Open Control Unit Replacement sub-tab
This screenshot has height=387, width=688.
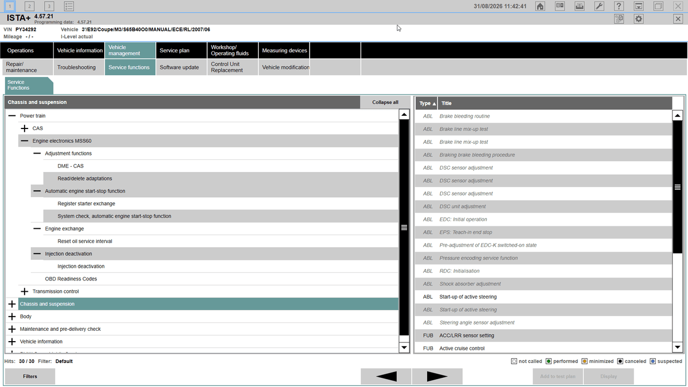(x=232, y=67)
